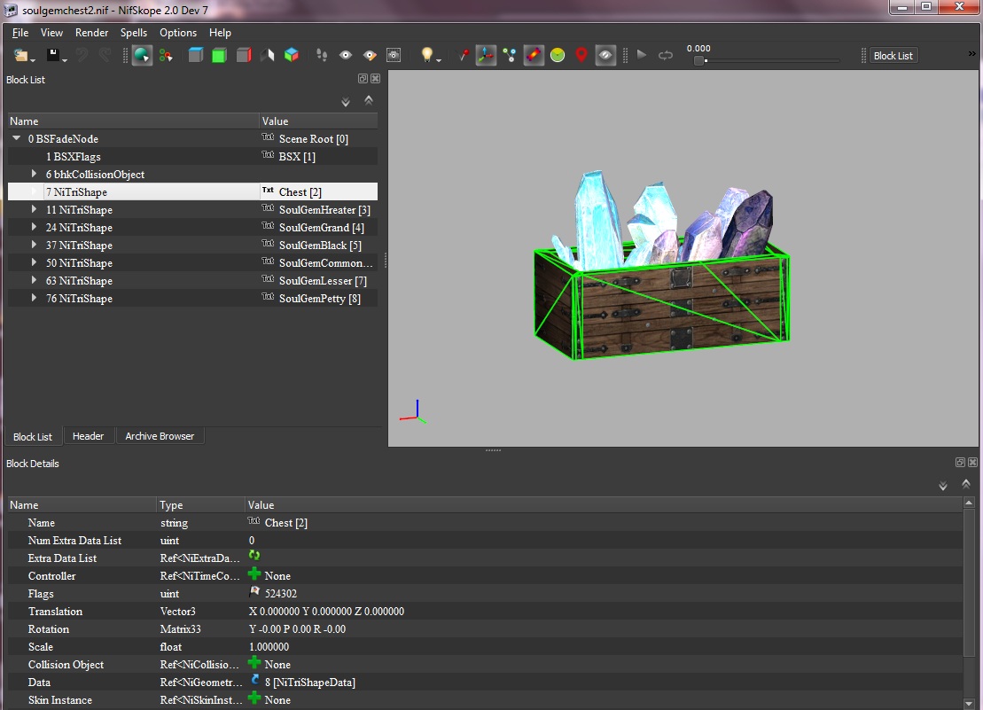The image size is (983, 710).
Task: Click the eye with pencil icon
Action: (x=370, y=56)
